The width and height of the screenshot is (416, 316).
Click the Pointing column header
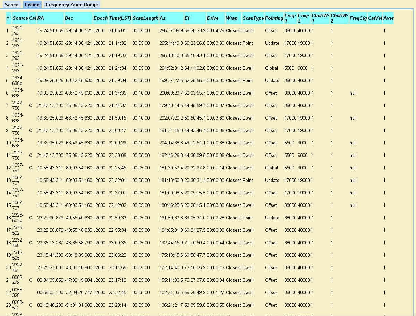274,18
